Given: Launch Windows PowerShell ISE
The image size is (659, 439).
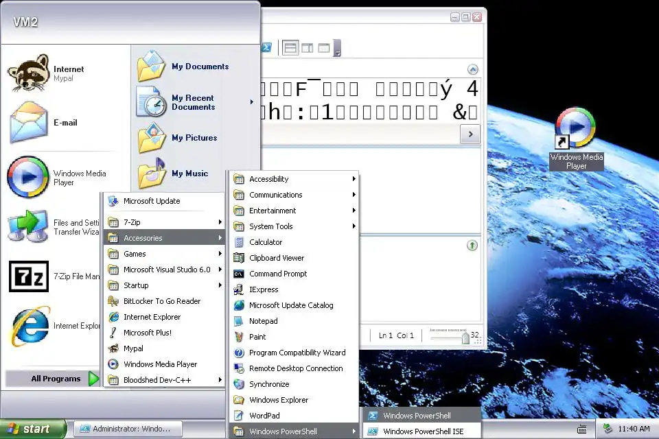Looking at the screenshot, I should [422, 431].
